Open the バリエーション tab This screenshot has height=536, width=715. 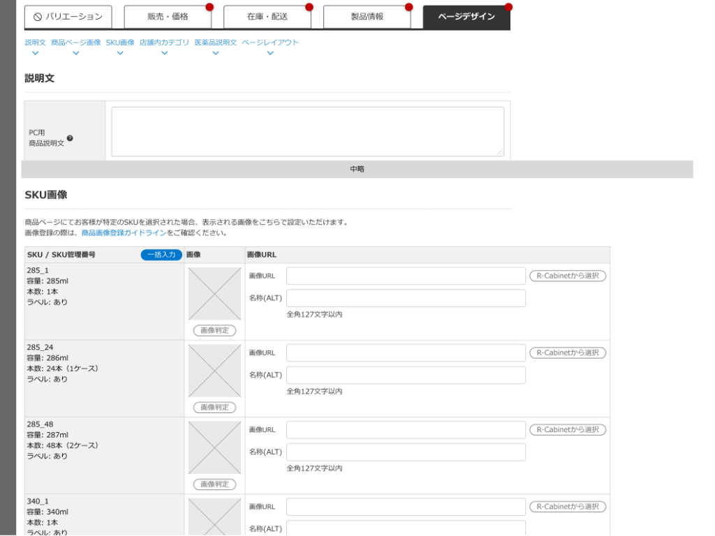[x=68, y=17]
